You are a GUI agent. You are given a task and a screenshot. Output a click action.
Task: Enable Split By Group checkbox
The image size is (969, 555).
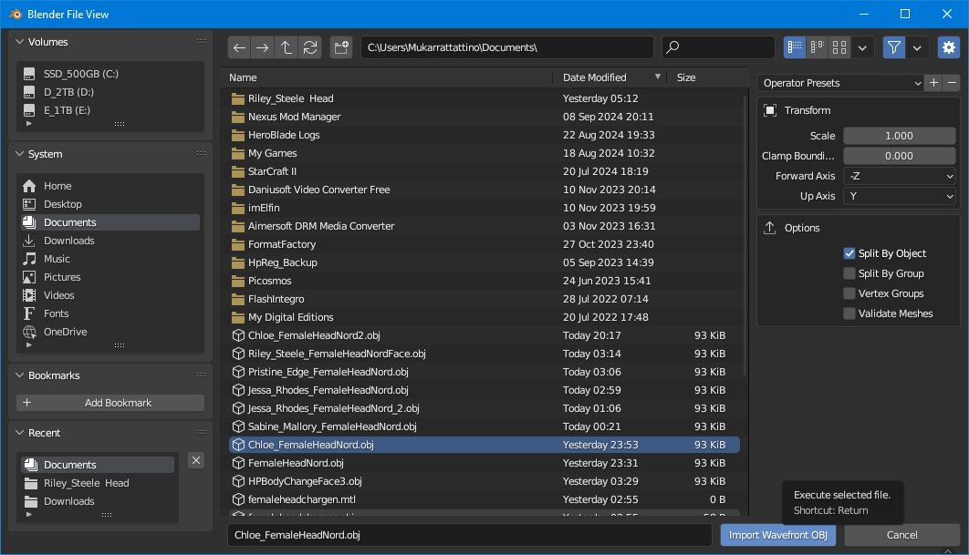(x=849, y=273)
